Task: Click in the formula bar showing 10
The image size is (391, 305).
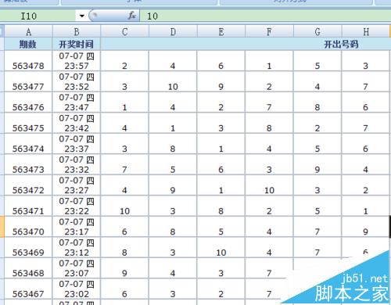Action: pos(265,16)
